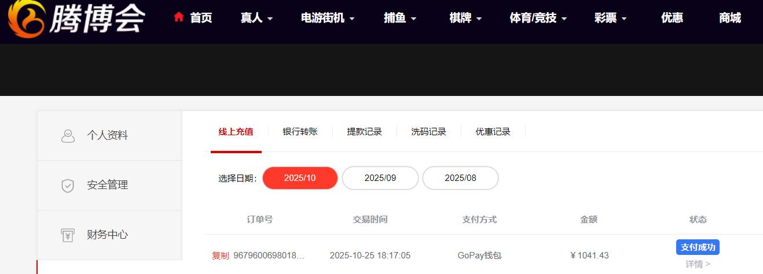Image resolution: width=763 pixels, height=274 pixels.
Task: Expand the 彩票 menu
Action: pyautogui.click(x=611, y=18)
